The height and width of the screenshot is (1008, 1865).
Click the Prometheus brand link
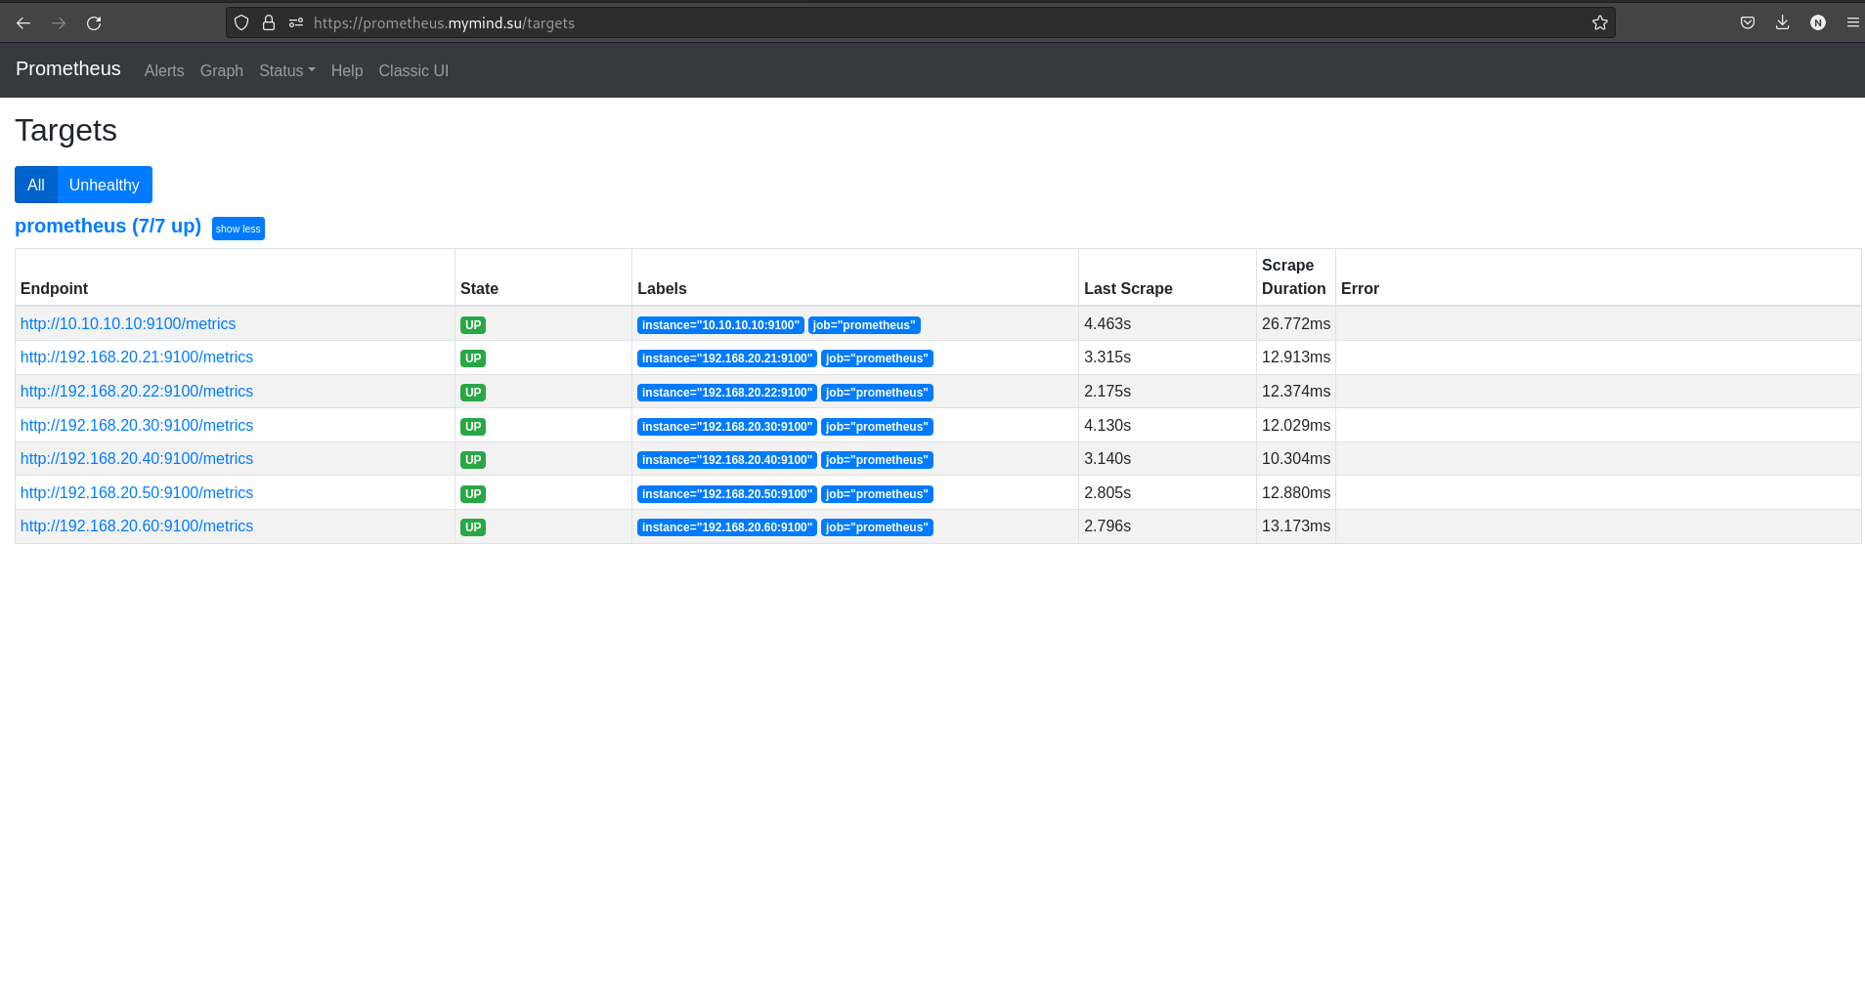68,68
